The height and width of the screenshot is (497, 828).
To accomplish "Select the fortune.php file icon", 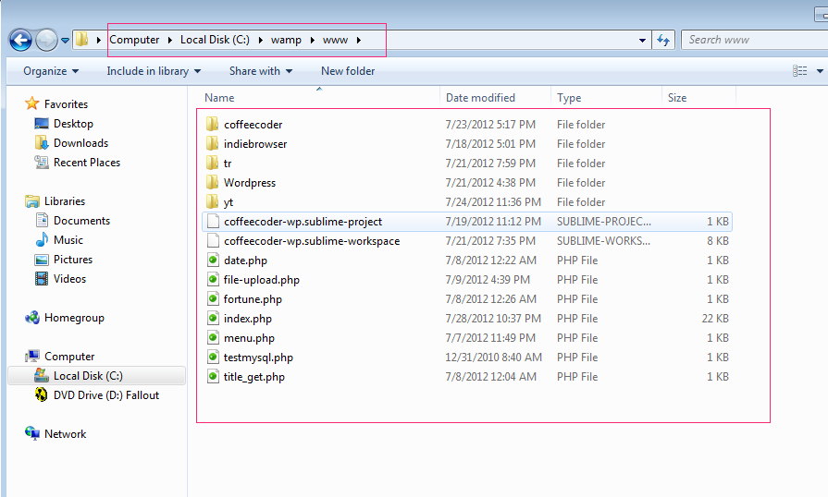I will (213, 298).
